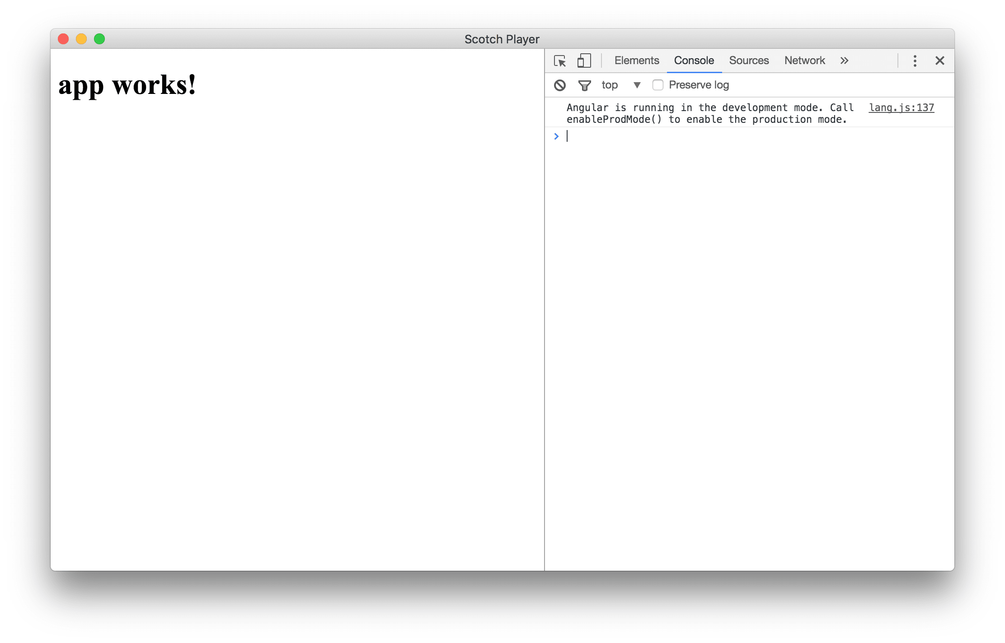Open the top context dropdown arrow
Viewport: 1005px width, 643px height.
[x=637, y=85]
